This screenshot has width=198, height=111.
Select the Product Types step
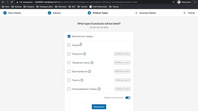(x=98, y=13)
